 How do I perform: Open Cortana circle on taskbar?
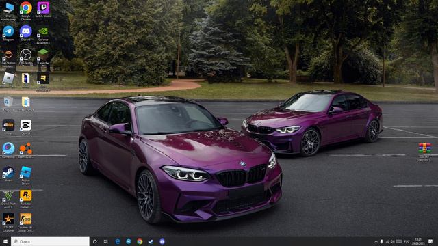coord(95,241)
